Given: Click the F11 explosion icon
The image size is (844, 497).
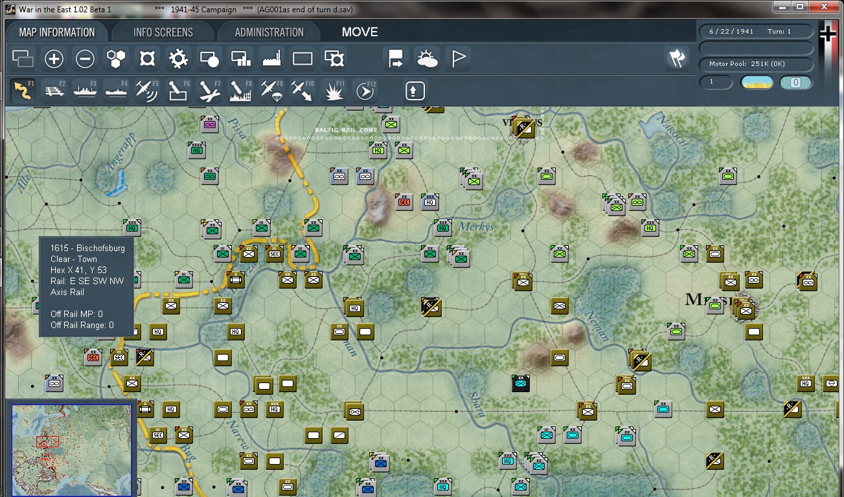Looking at the screenshot, I should tap(334, 91).
